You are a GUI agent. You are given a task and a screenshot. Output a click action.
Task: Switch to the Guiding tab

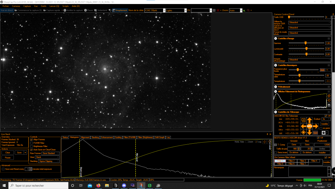pos(118,137)
